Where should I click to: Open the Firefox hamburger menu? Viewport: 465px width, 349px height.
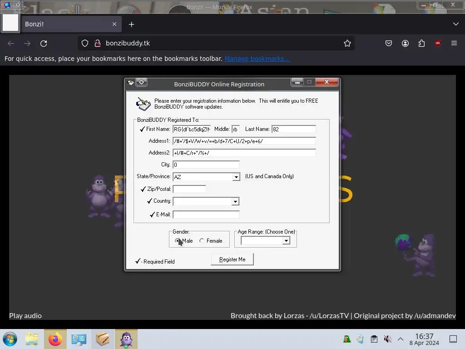coord(454,43)
